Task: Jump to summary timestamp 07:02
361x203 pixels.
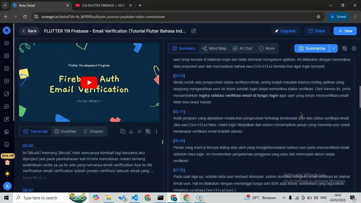Action: coord(179,170)
